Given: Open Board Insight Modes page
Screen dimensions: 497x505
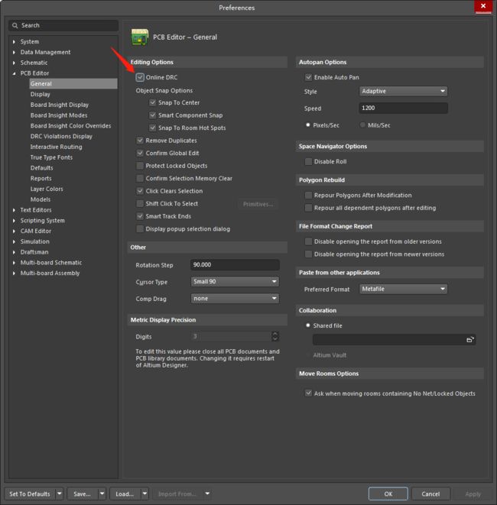Looking at the screenshot, I should pos(59,115).
